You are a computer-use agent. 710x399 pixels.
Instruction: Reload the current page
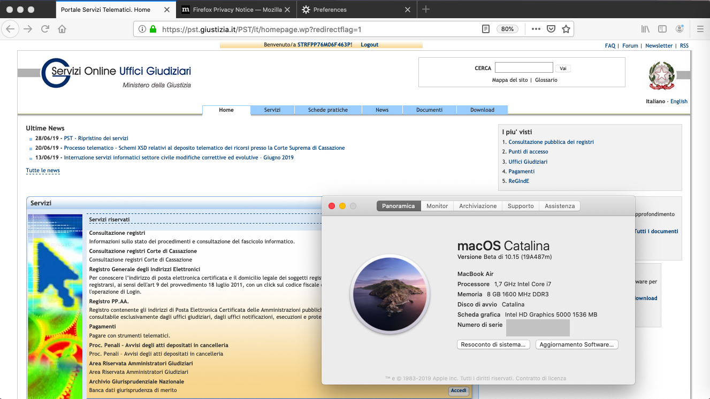(45, 29)
